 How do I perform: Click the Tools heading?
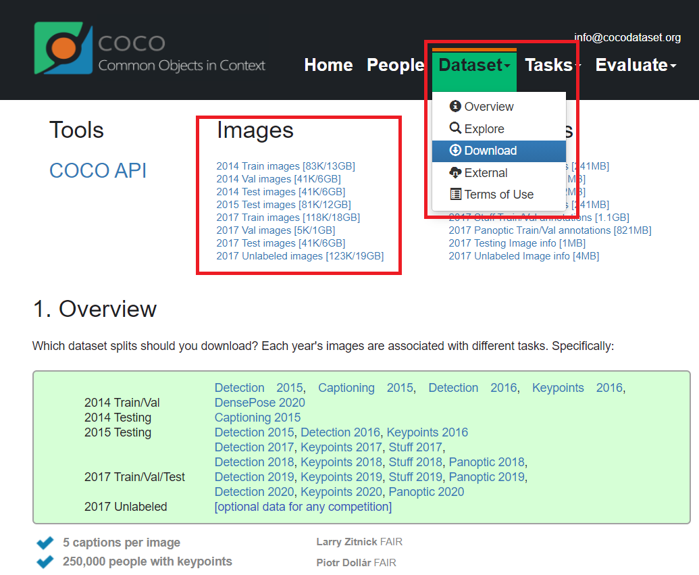[x=76, y=130]
